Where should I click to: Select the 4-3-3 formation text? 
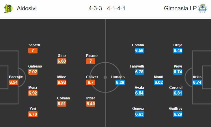95,8
